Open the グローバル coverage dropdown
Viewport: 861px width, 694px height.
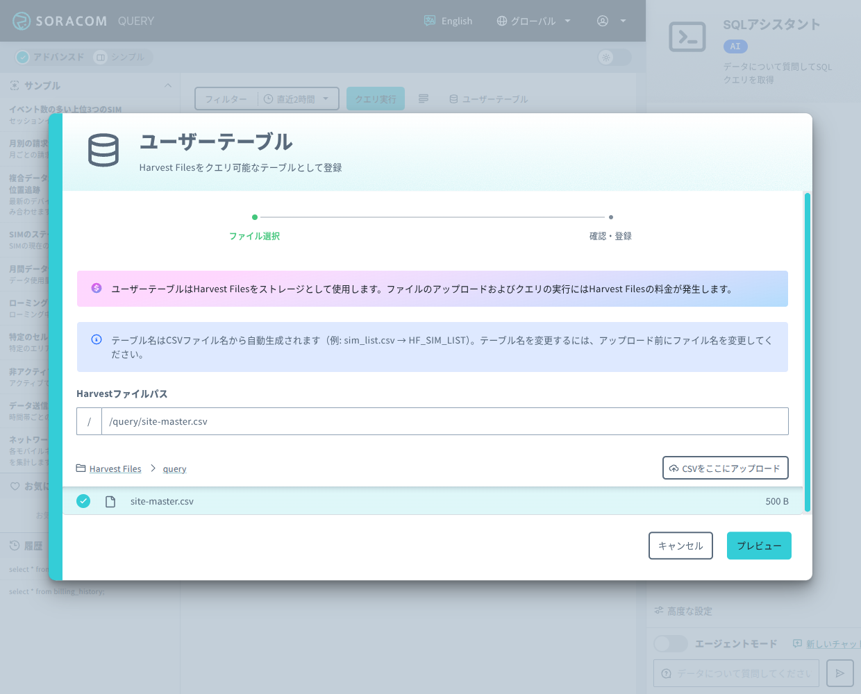tap(533, 21)
